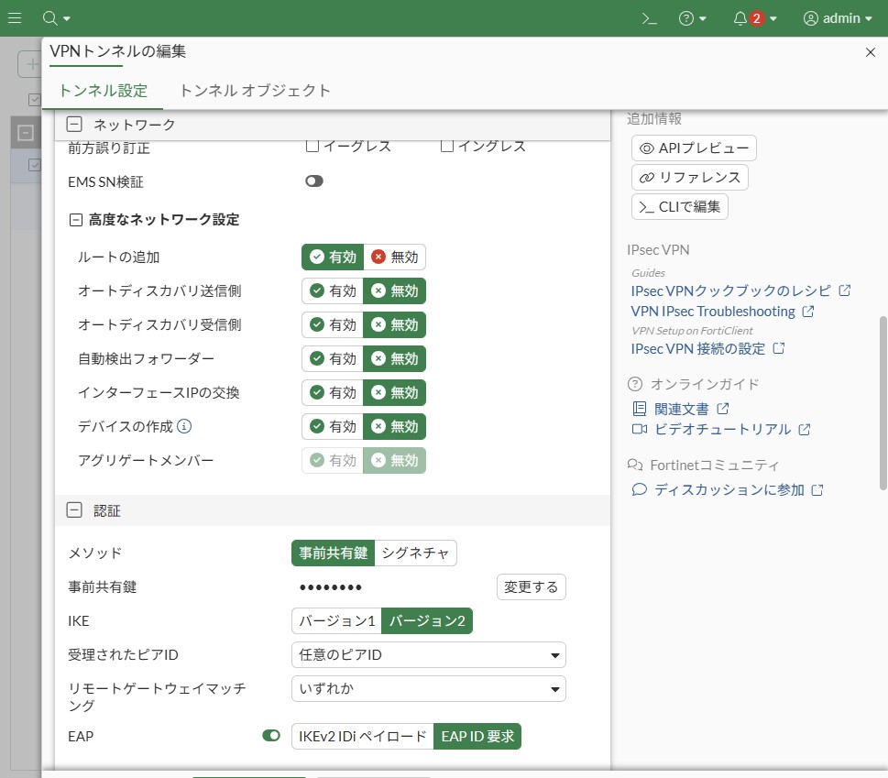
Task: Click info icon next to デバイスの作成
Action: pos(184,426)
